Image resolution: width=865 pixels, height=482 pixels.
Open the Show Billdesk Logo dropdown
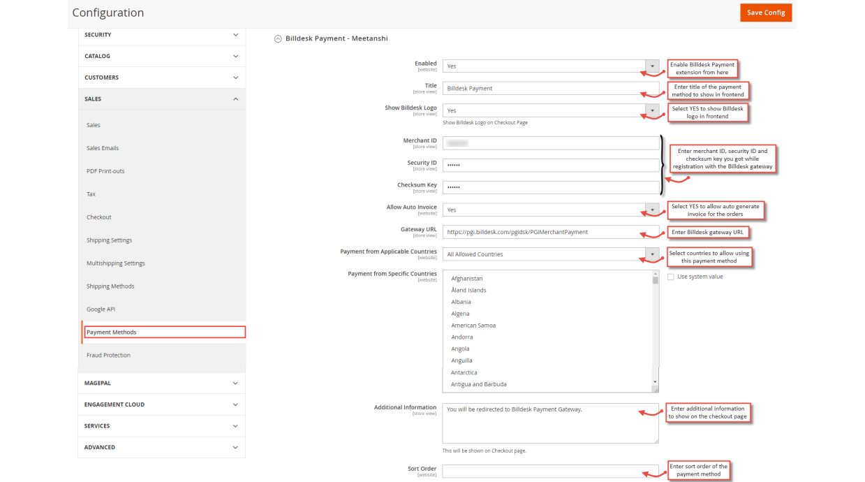[x=550, y=110]
